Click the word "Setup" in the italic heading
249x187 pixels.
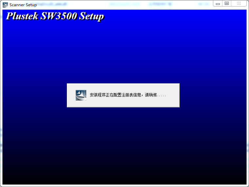(91, 16)
